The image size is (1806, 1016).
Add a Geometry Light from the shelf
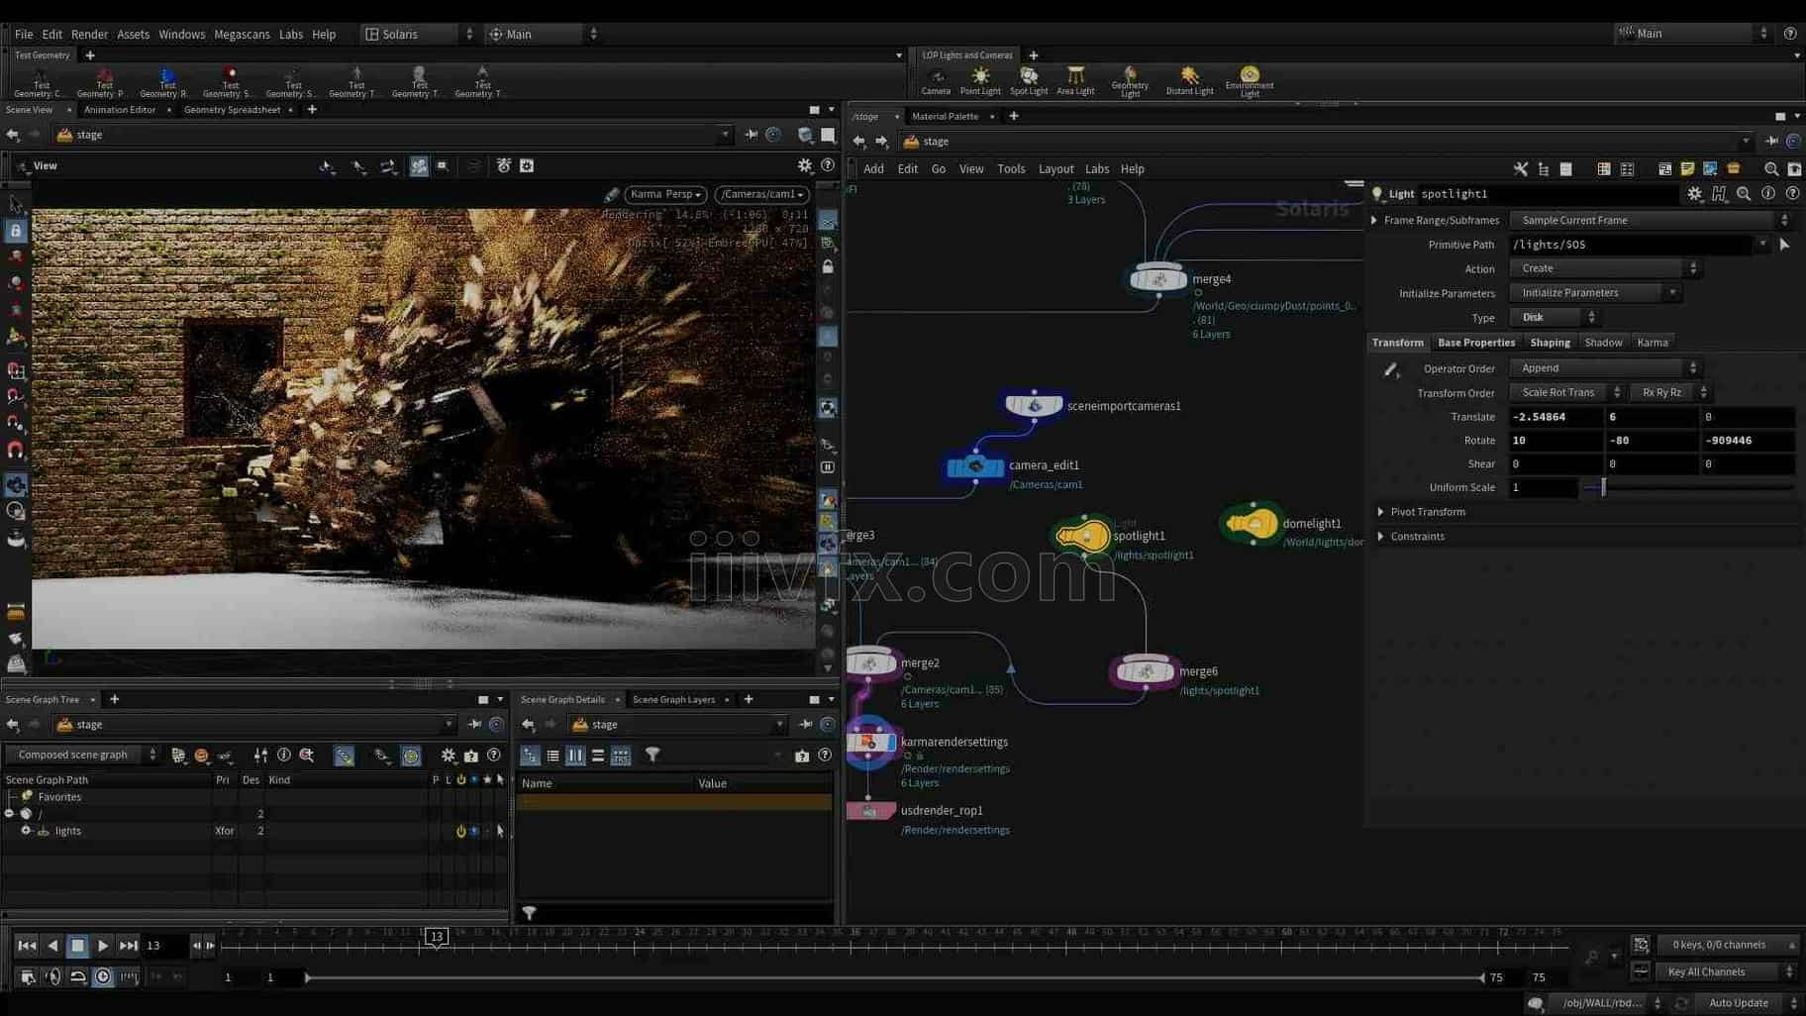(1130, 81)
